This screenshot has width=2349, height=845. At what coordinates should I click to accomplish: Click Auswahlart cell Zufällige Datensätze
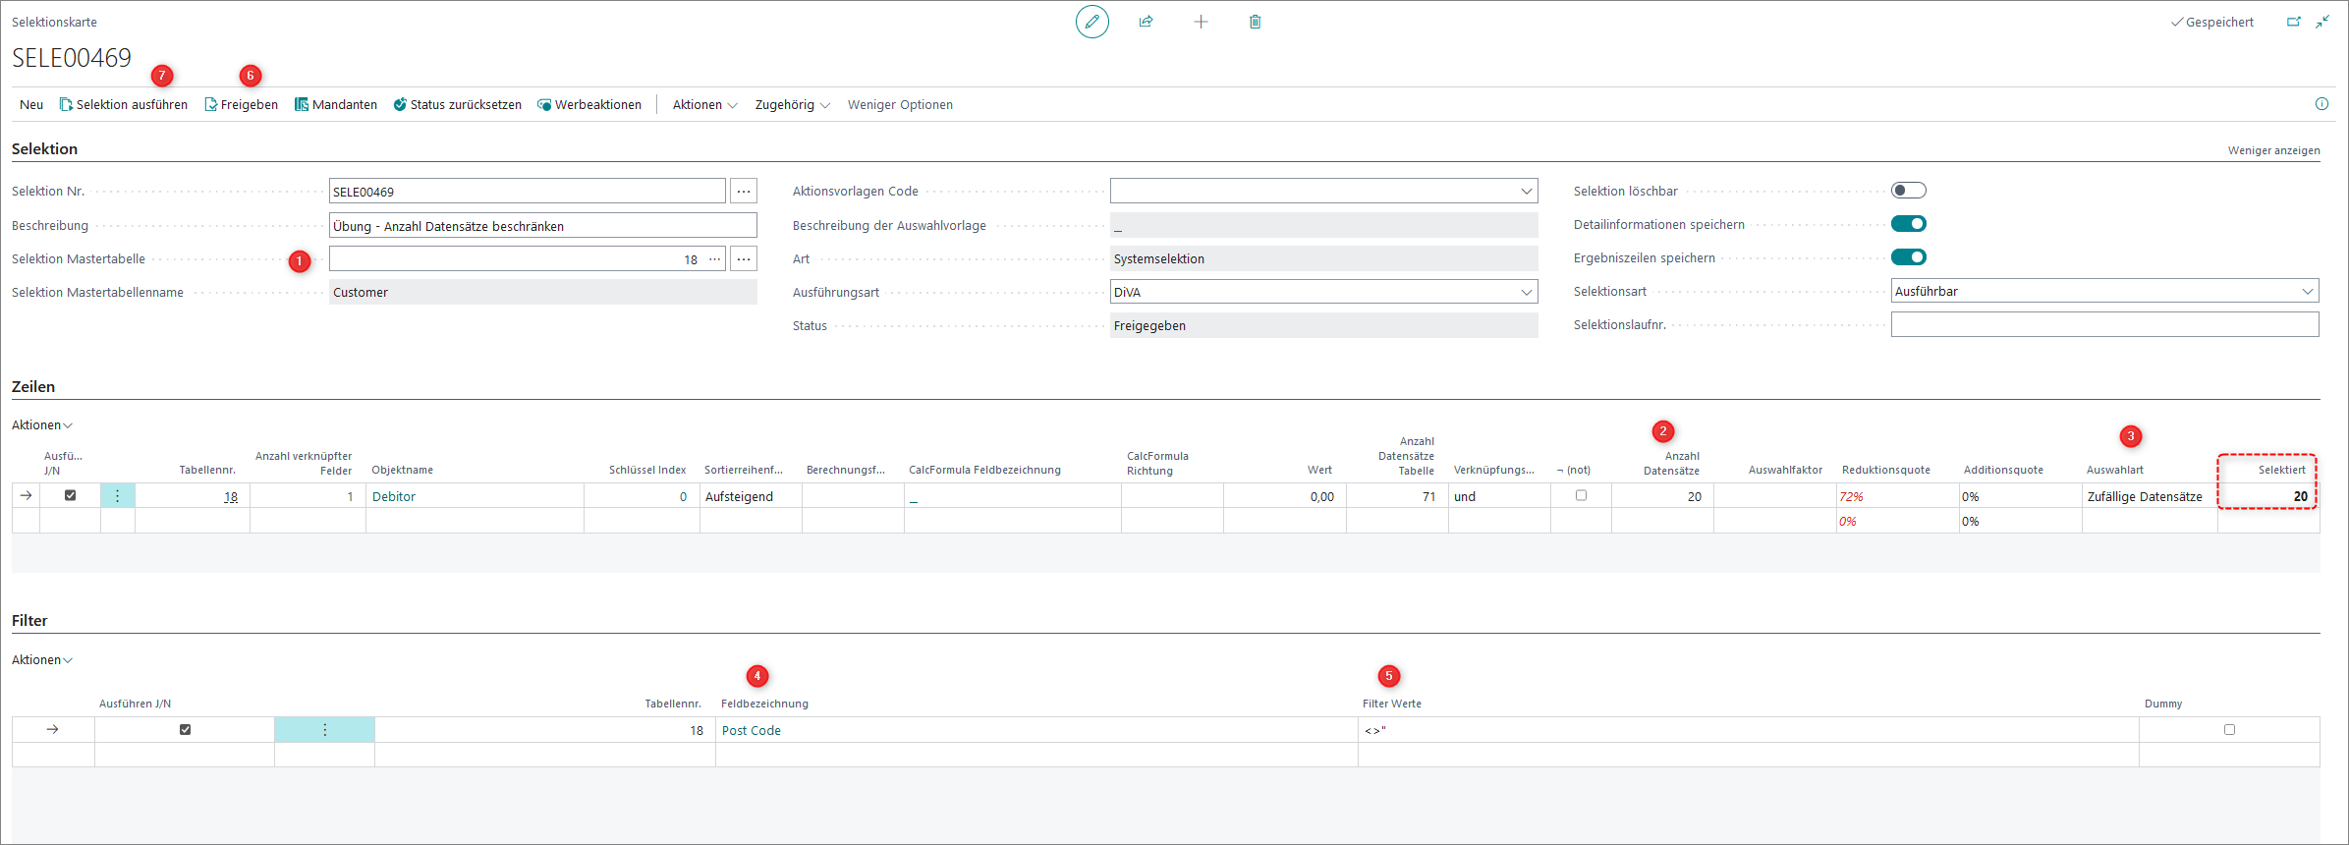(x=2150, y=496)
